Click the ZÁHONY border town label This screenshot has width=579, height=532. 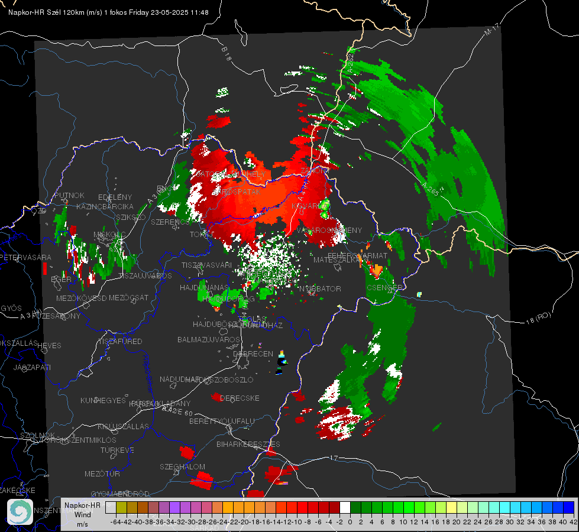[315, 171]
